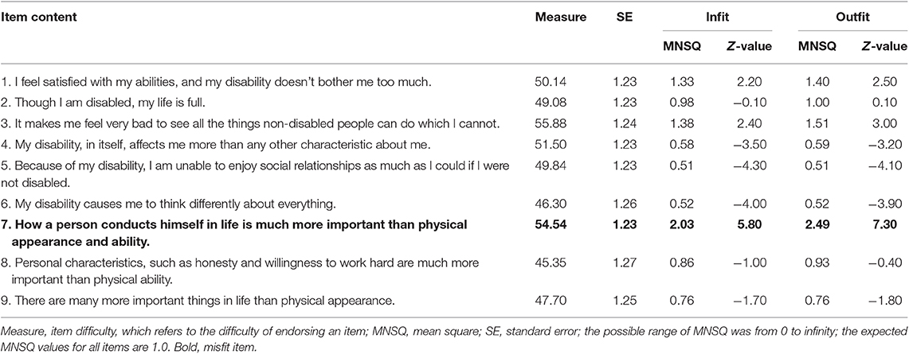Click measure value 55.88 for item 3
The height and width of the screenshot is (354, 909).
click(548, 123)
